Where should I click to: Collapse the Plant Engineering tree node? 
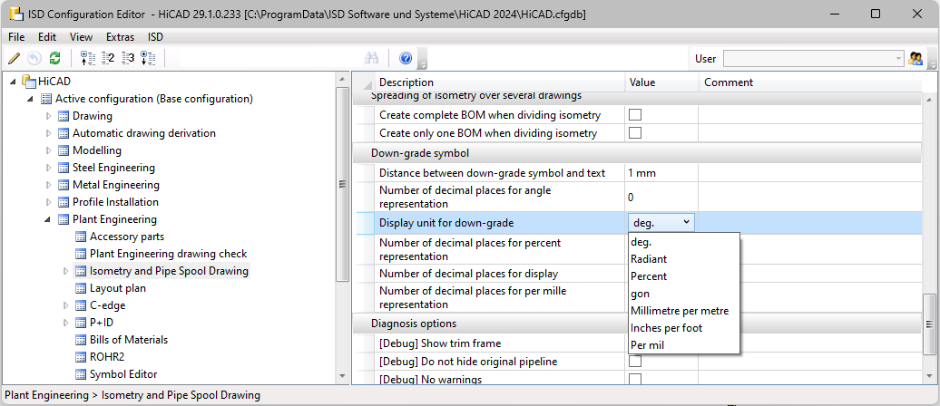(x=49, y=219)
